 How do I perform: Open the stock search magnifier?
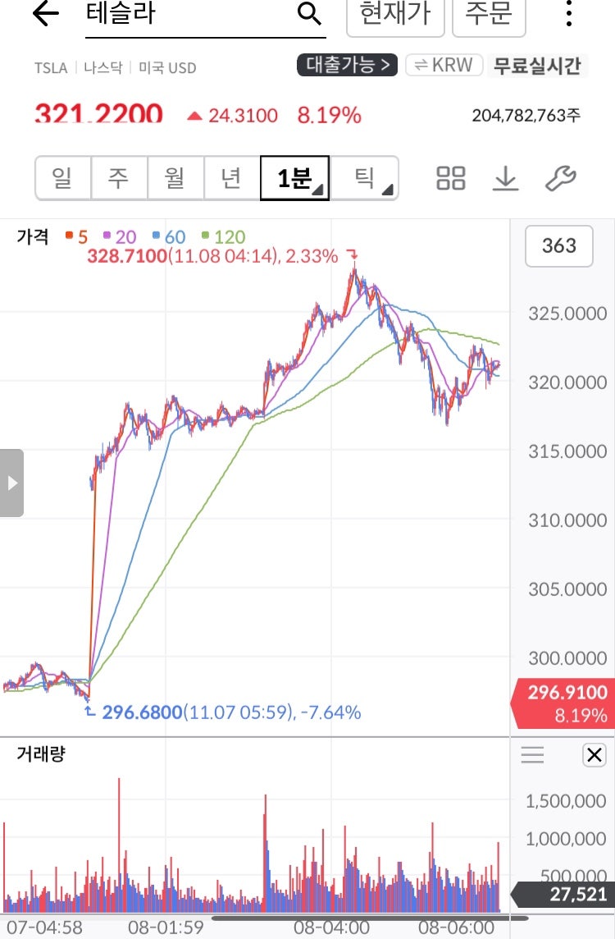(x=307, y=15)
